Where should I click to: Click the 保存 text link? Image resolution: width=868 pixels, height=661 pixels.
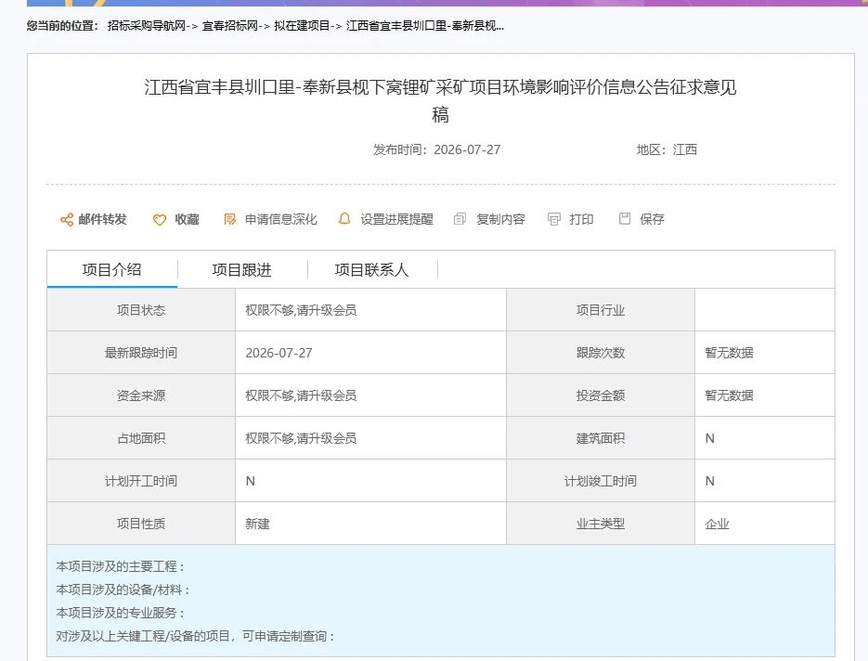[652, 220]
